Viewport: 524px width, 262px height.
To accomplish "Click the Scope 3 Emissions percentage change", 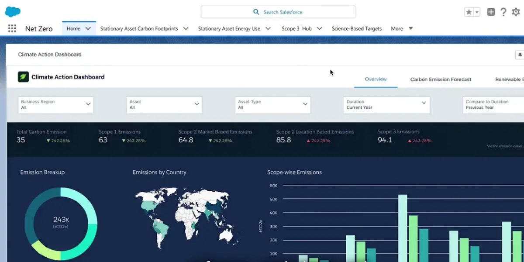I will 419,141.
